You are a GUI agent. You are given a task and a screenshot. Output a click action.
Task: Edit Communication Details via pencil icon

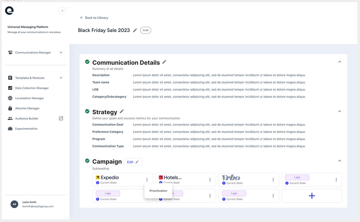click(x=164, y=62)
